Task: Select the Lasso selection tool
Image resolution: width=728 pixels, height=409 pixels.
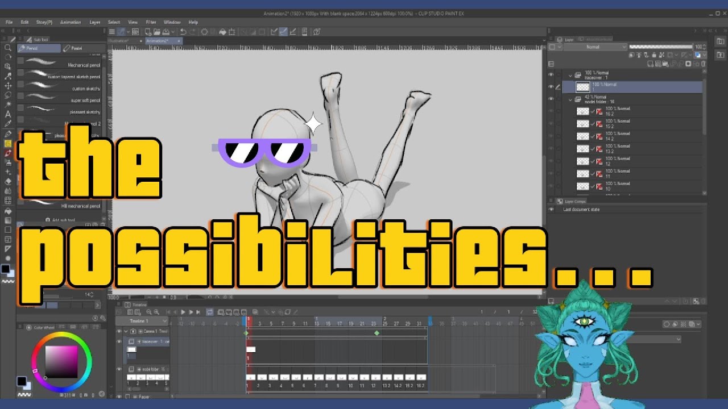Action: [x=8, y=95]
